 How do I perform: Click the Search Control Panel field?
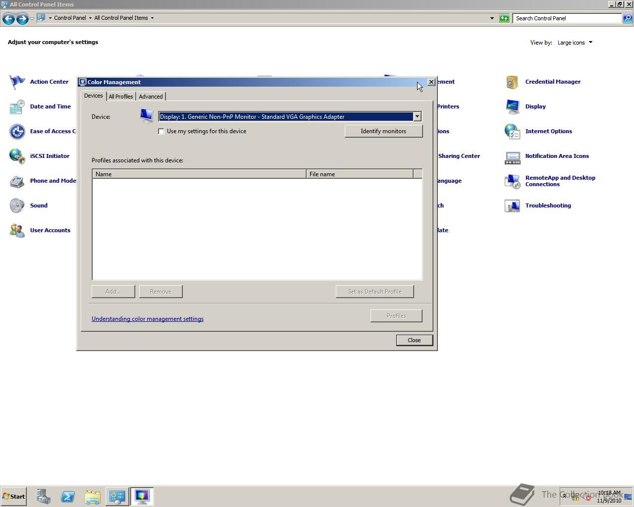point(567,18)
